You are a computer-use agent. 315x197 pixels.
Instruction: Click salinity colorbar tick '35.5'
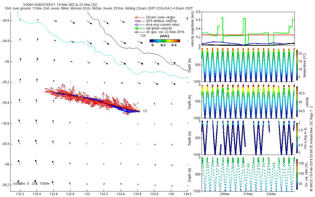pos(302,93)
